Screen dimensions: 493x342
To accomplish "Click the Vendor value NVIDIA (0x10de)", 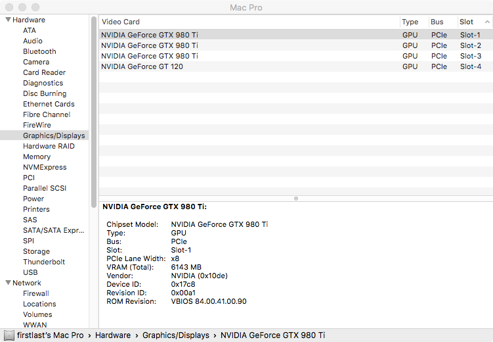I will click(x=200, y=276).
